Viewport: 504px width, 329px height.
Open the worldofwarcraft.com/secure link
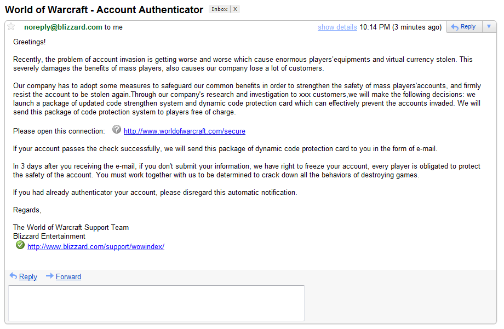185,131
